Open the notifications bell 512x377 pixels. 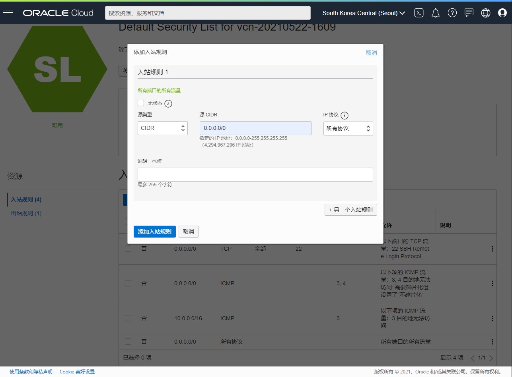click(x=436, y=13)
